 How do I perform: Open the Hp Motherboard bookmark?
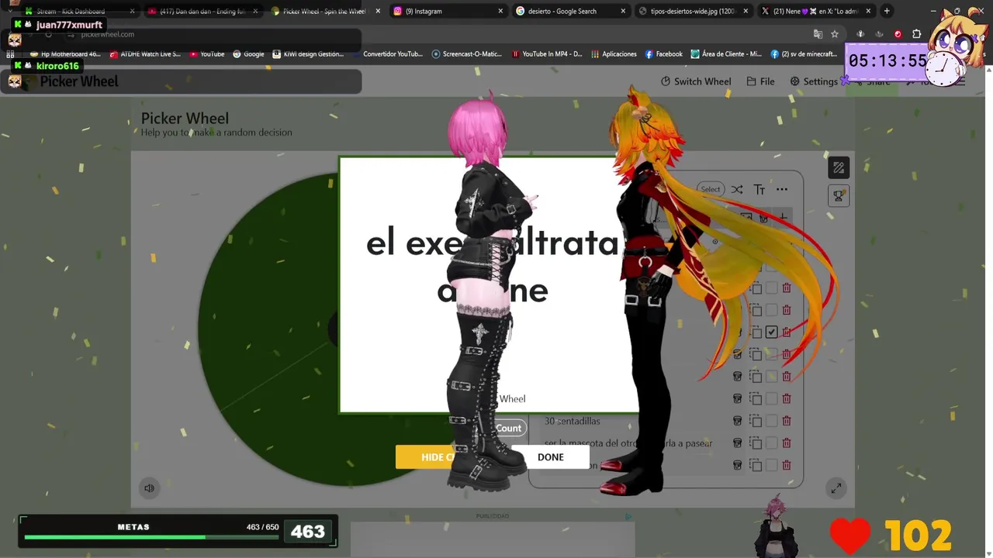[x=65, y=54]
